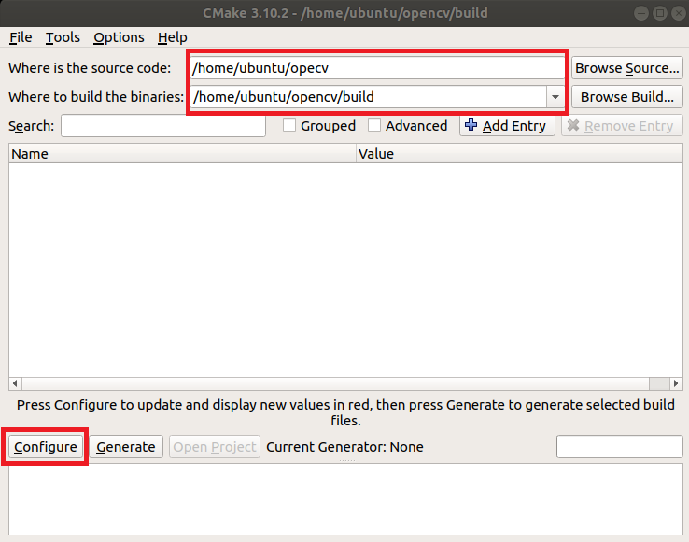Sort by the Name column header
Viewport: 689px width, 542px height.
point(182,154)
